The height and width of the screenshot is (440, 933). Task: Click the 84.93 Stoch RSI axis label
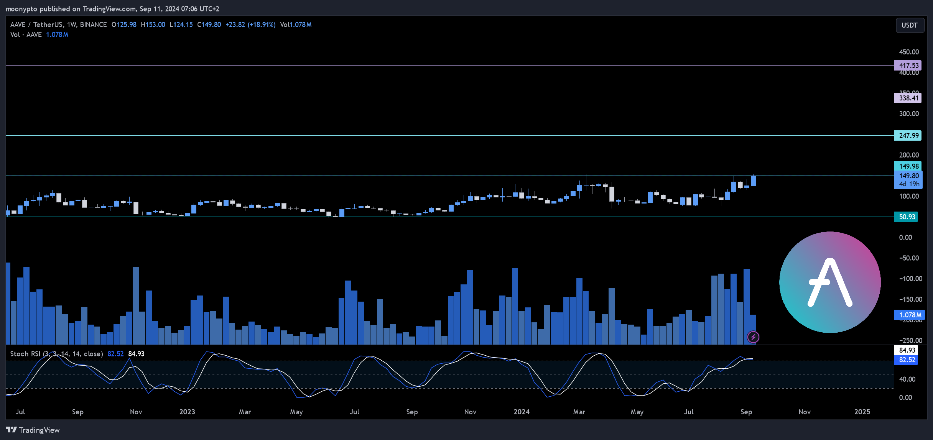click(x=906, y=350)
